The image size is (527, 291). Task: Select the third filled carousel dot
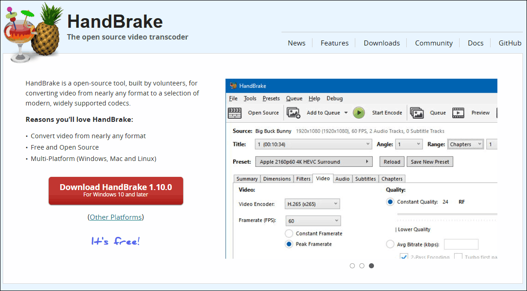pos(371,266)
